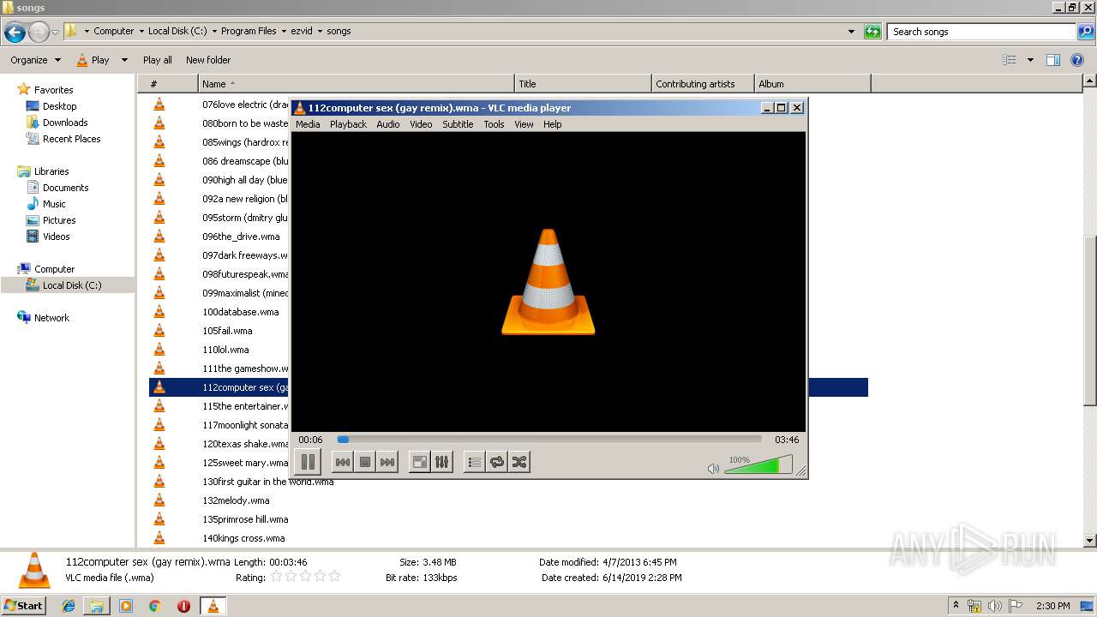Toggle the VLC playlist view
Viewport: 1097px width, 617px height.
[x=474, y=462]
